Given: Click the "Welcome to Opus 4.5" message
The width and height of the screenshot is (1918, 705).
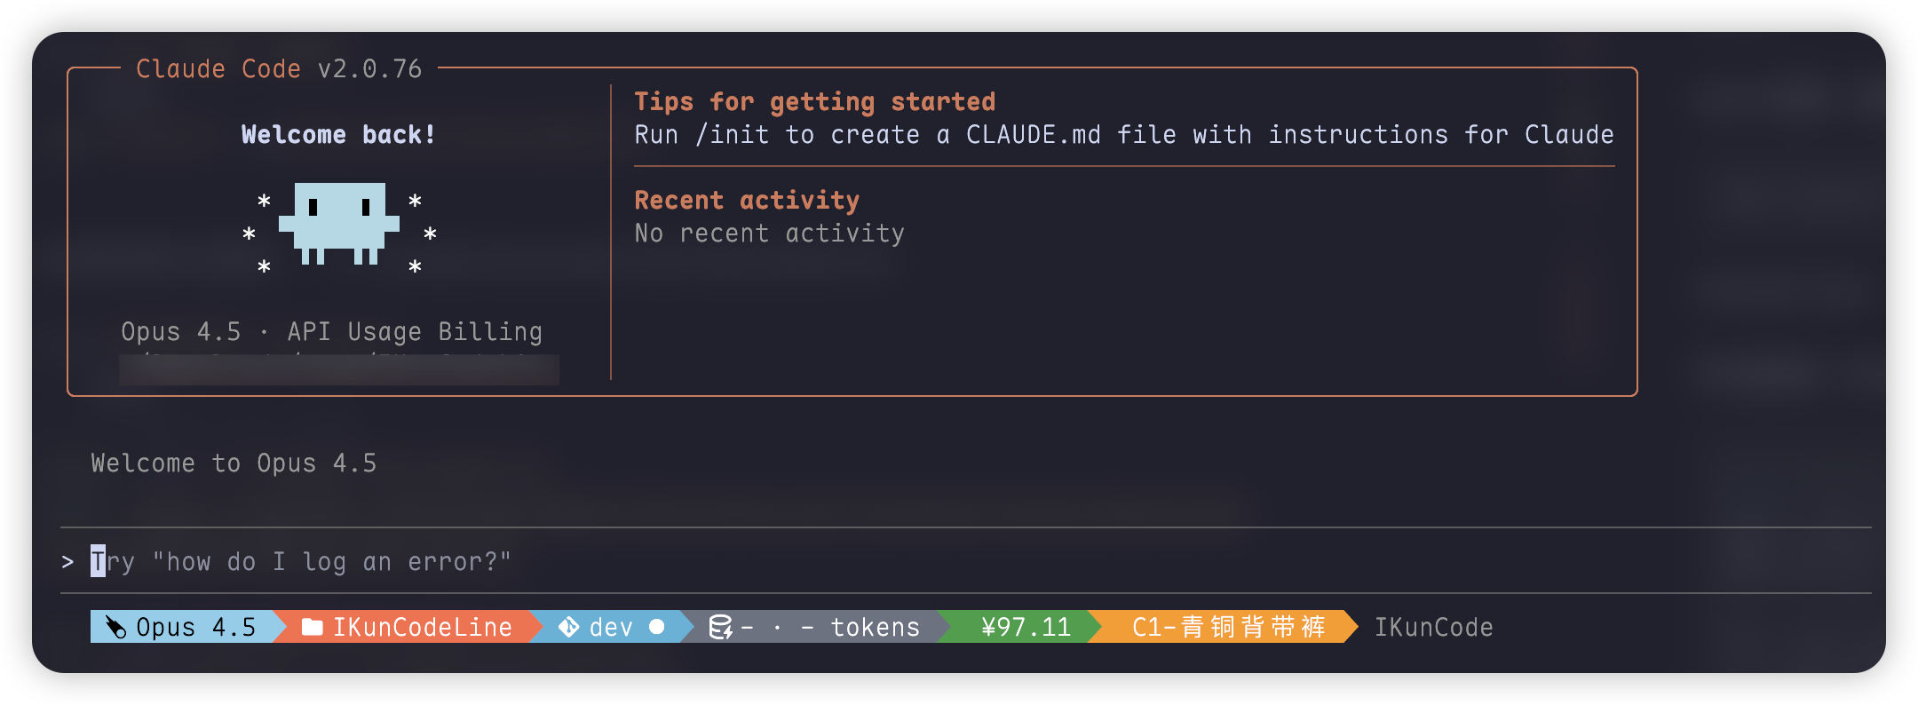Looking at the screenshot, I should click(x=234, y=463).
